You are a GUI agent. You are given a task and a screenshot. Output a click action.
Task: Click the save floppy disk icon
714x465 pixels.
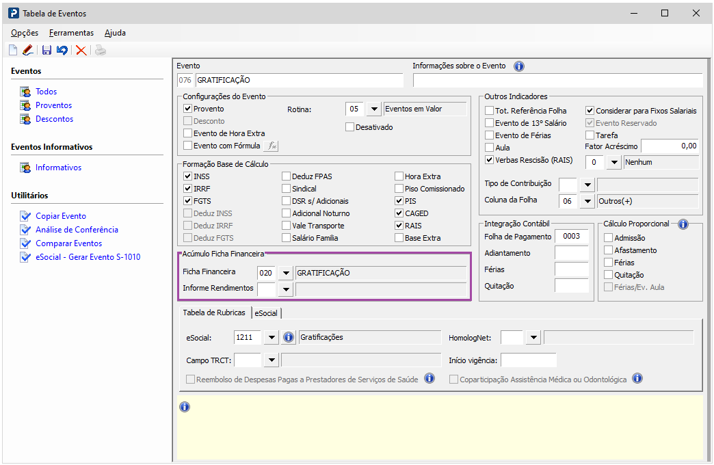click(47, 50)
